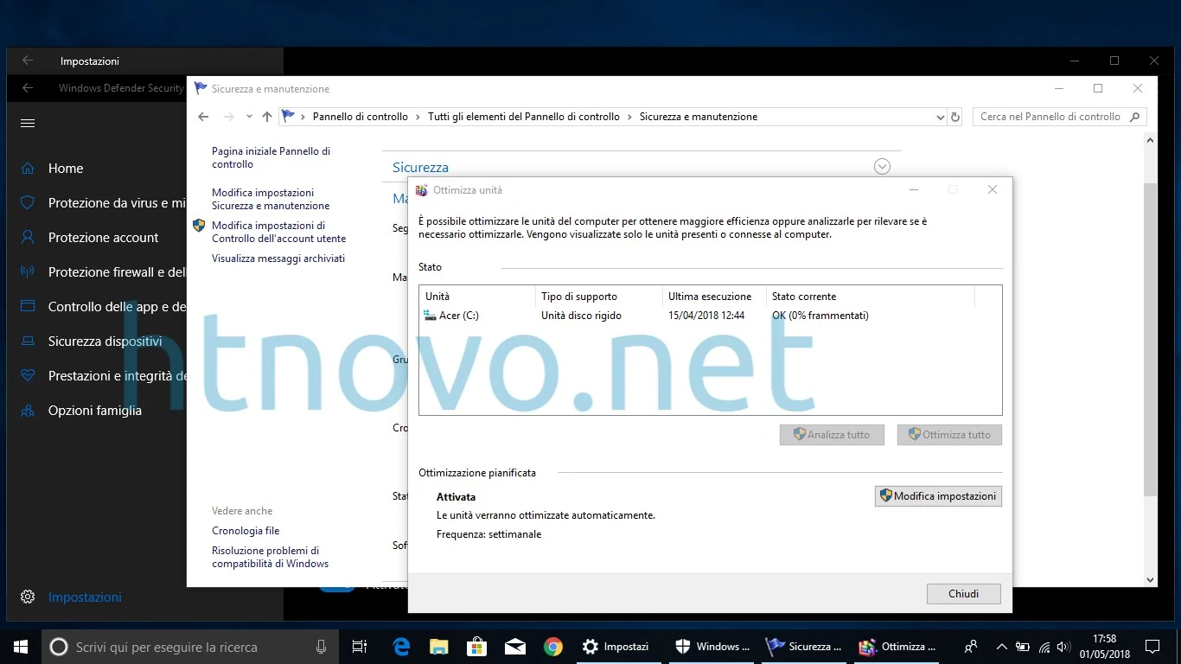Click Ottimizza tutto button

[949, 435]
